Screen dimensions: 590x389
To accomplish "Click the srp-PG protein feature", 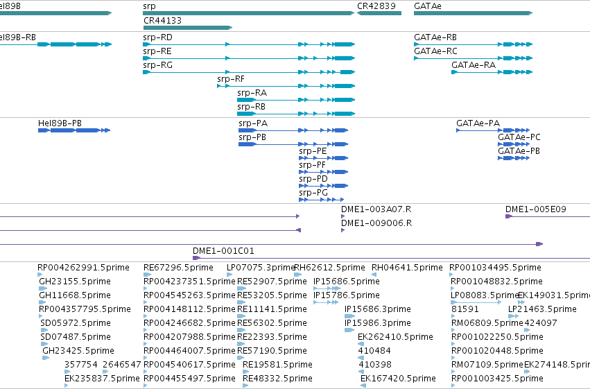I will click(321, 200).
